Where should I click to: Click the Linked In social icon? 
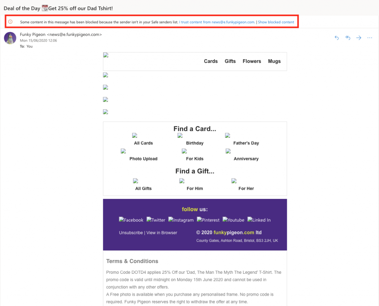pyautogui.click(x=259, y=220)
